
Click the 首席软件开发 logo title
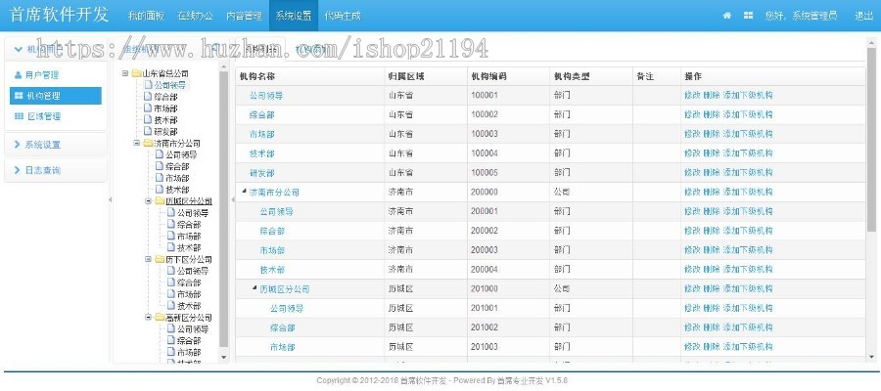[x=59, y=15]
